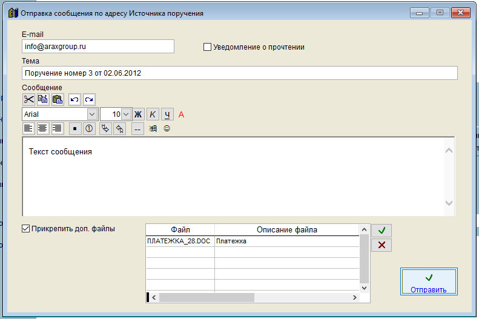Screen dimensions: 479x319
Task: Click file table scroll down arrow
Action: [364, 288]
